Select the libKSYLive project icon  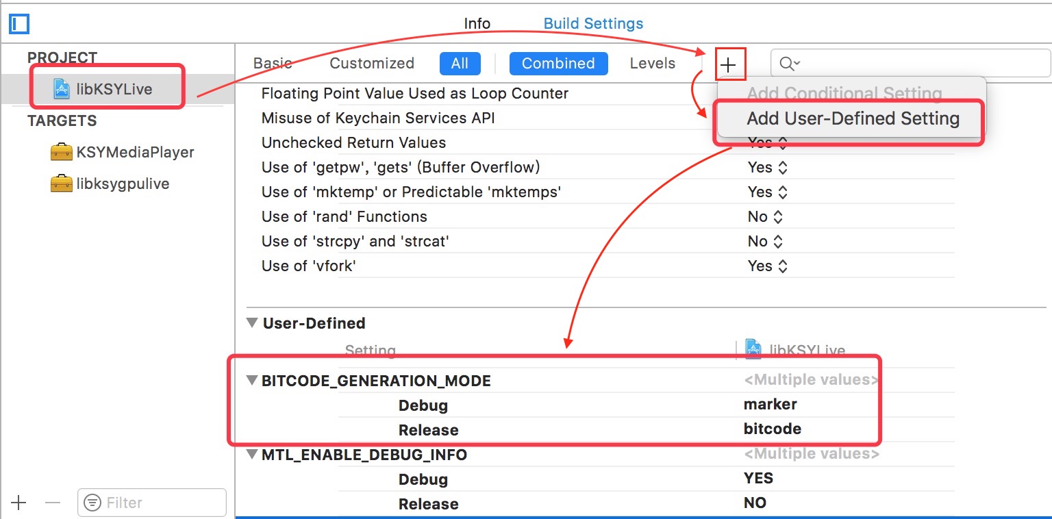click(x=62, y=88)
